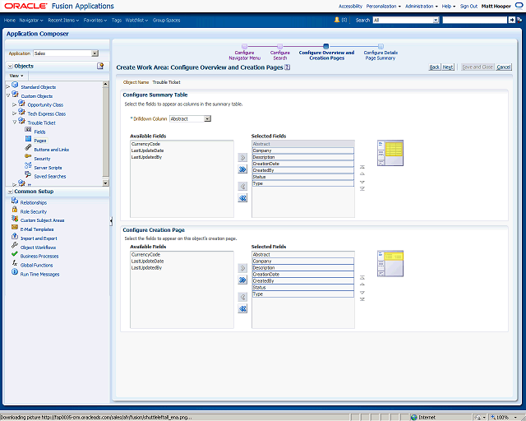
Task: Click the Relationships icon in Common Setup
Action: [15, 201]
